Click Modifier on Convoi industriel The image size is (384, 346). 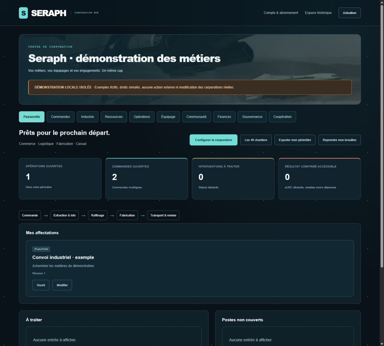tap(62, 285)
